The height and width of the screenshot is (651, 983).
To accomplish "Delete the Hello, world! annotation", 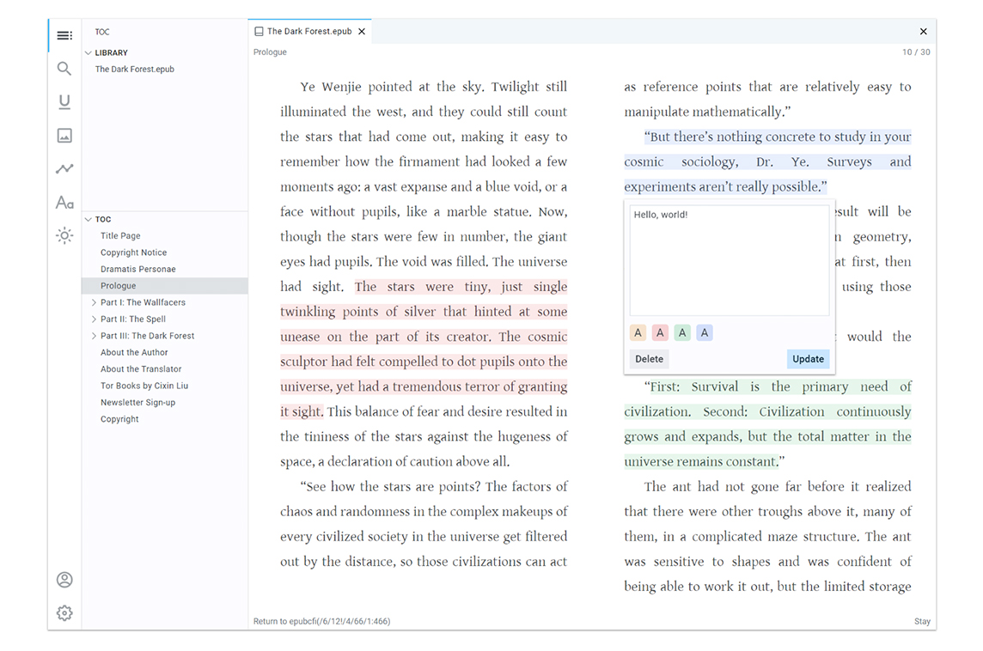I will [x=649, y=359].
